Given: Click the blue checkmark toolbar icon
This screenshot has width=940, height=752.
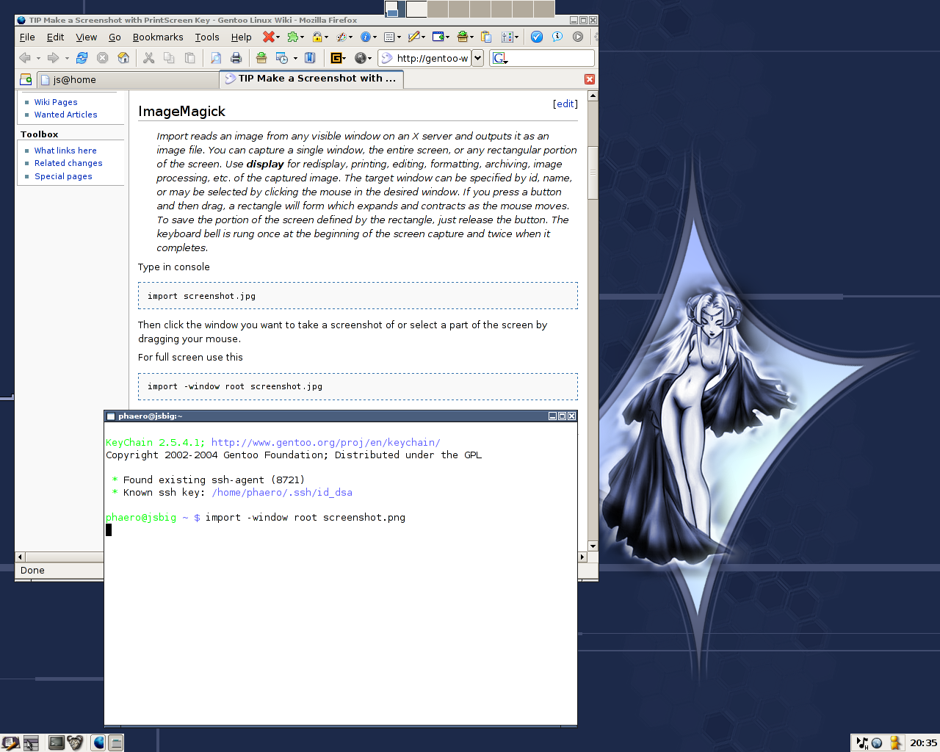Looking at the screenshot, I should coord(537,37).
